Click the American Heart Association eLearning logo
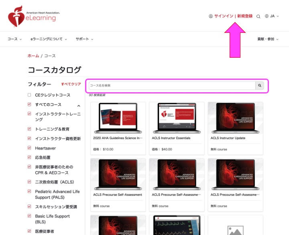 (x=34, y=16)
